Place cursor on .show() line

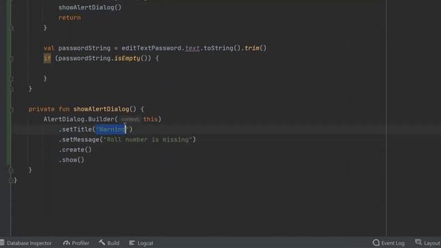coord(72,160)
